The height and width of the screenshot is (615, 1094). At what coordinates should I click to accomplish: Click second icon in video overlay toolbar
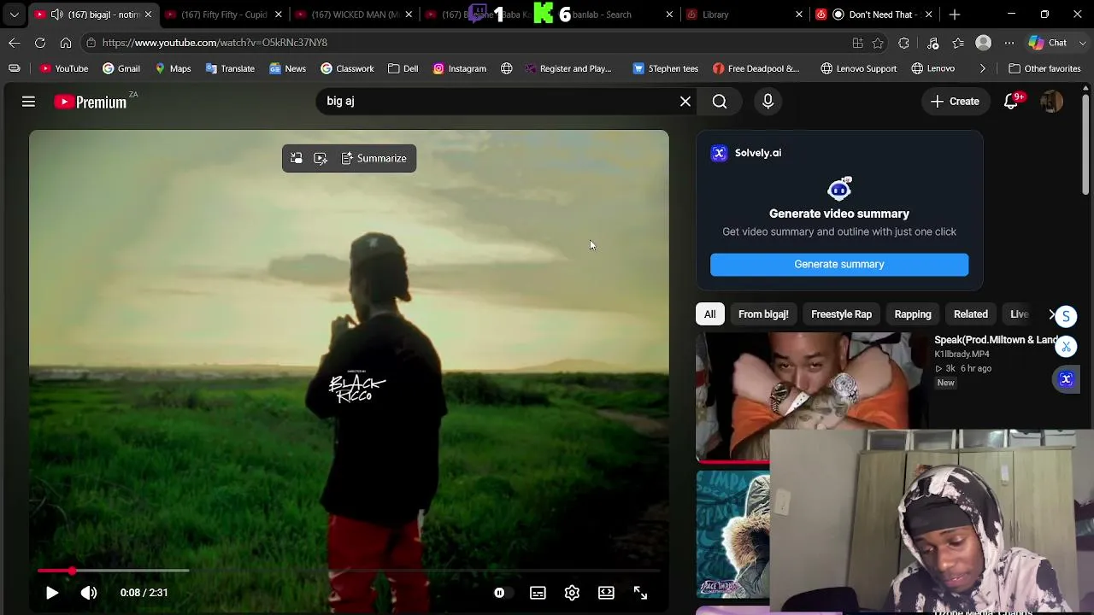point(321,158)
